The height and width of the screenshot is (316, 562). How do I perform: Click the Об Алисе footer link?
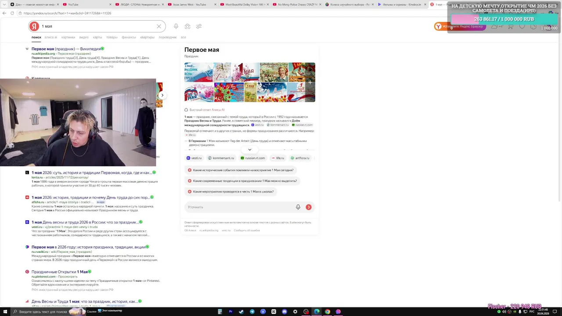[x=190, y=230]
